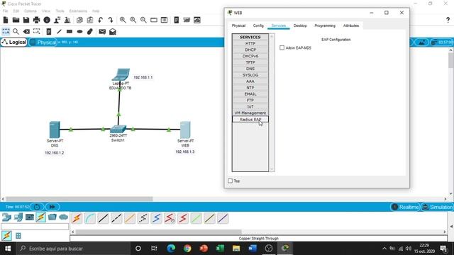Pick the Coaxial blue zigzag cable
454x255 pixels.
pos(156,218)
